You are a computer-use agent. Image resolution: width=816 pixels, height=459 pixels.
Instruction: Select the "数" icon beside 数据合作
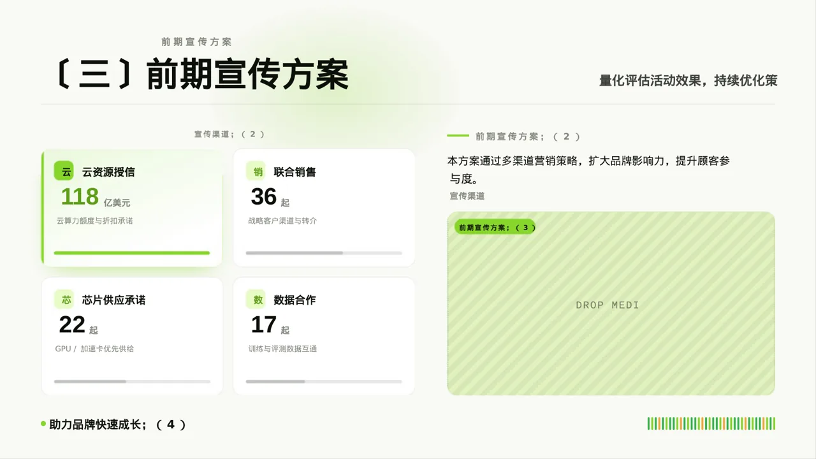[256, 300]
